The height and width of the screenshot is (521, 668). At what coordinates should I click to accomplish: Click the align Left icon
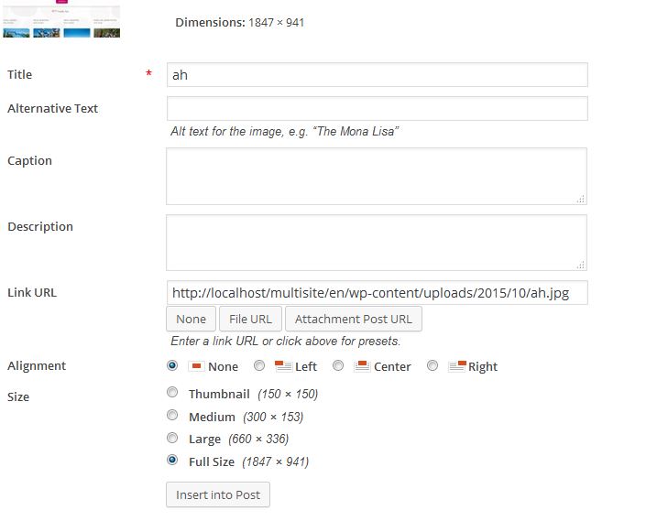pyautogui.click(x=283, y=366)
